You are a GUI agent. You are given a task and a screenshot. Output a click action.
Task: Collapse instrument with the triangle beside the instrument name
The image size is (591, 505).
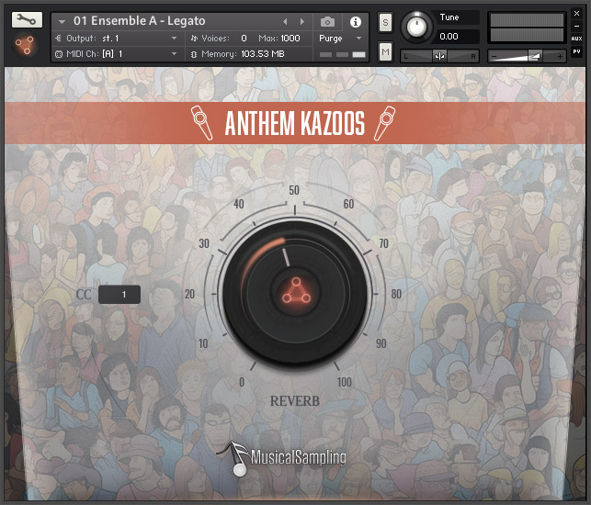[x=62, y=22]
